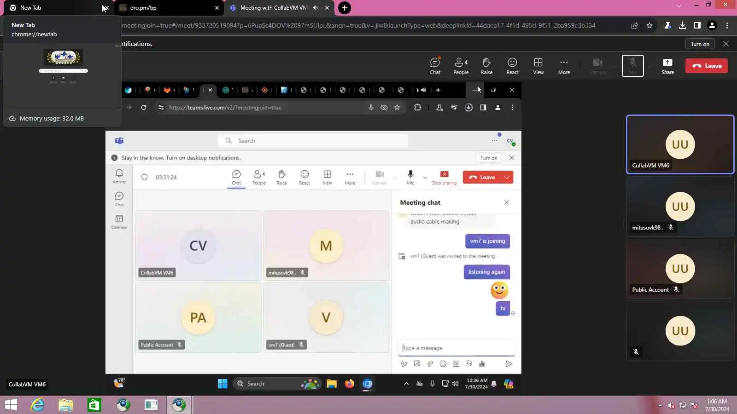This screenshot has width=737, height=414.
Task: Reload the inner teams.live.com page
Action: point(144,108)
